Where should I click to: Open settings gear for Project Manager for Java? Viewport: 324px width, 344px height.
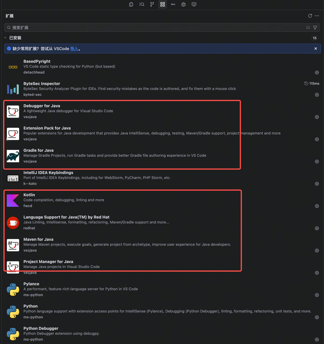coord(317,273)
